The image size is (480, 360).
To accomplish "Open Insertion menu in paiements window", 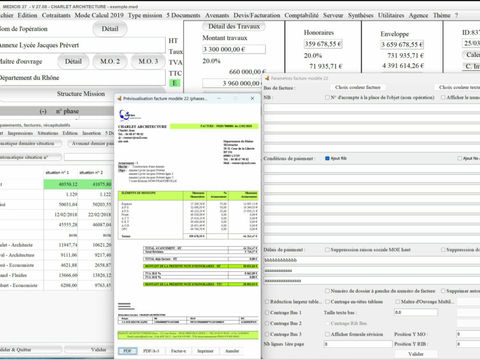I will click(x=91, y=133).
